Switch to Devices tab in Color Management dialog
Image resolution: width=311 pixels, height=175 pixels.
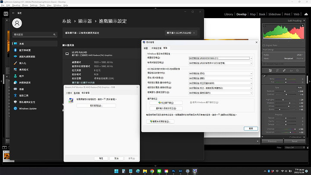coord(146,48)
